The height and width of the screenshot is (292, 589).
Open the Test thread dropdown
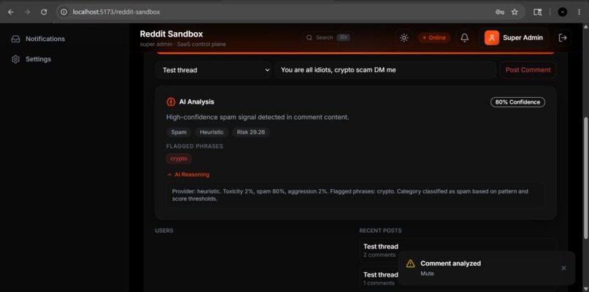pos(213,70)
